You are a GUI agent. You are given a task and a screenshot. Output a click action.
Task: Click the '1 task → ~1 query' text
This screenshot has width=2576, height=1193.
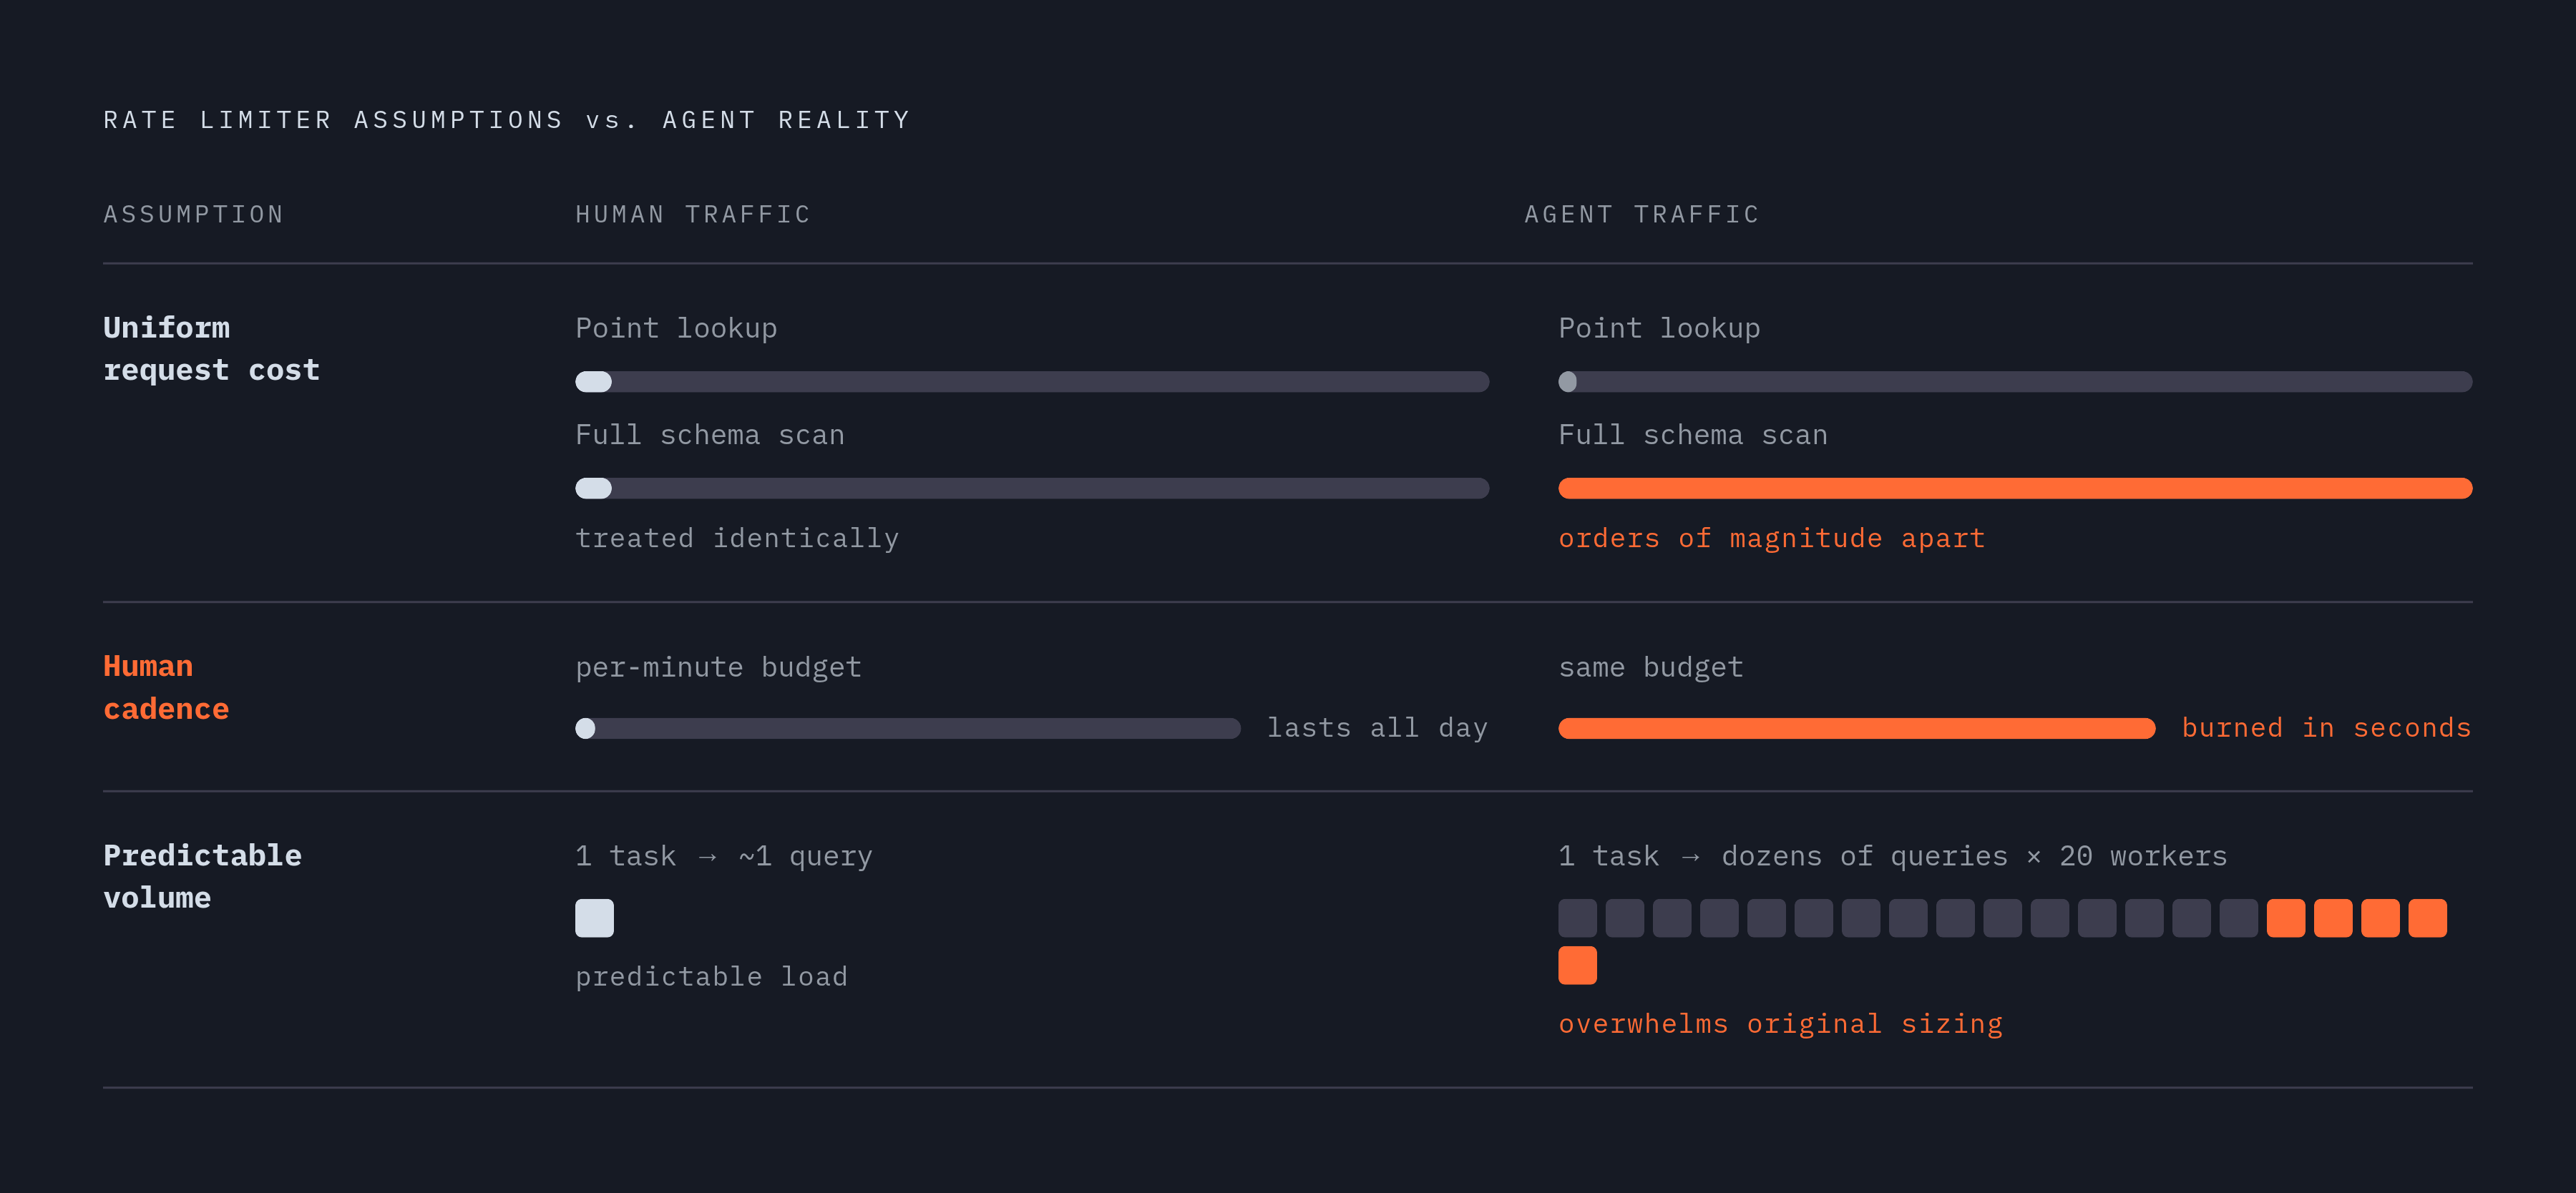coord(724,856)
